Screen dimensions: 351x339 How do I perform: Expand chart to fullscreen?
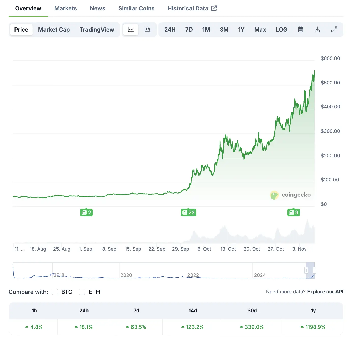334,30
